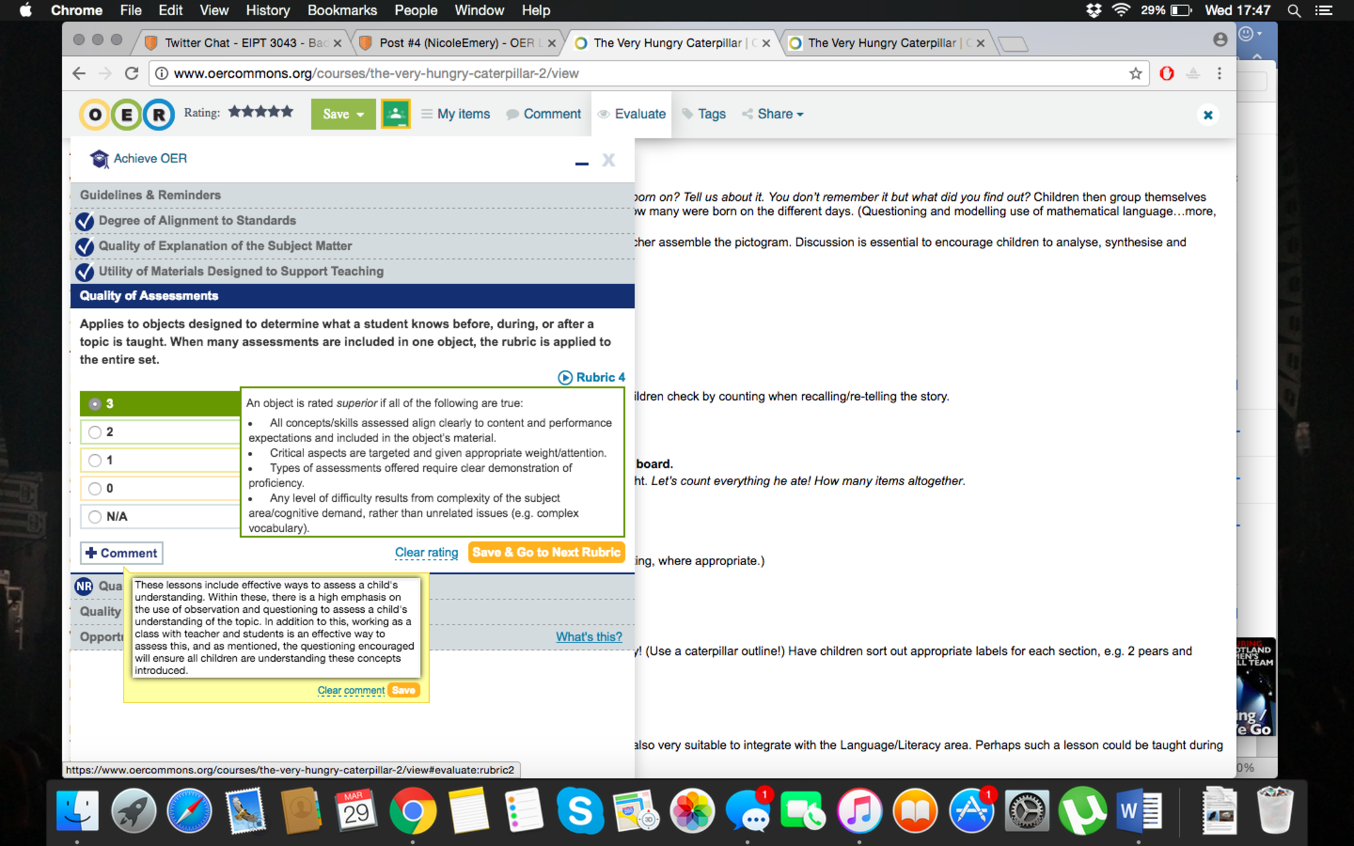Choose the N/A rating option

(95, 517)
